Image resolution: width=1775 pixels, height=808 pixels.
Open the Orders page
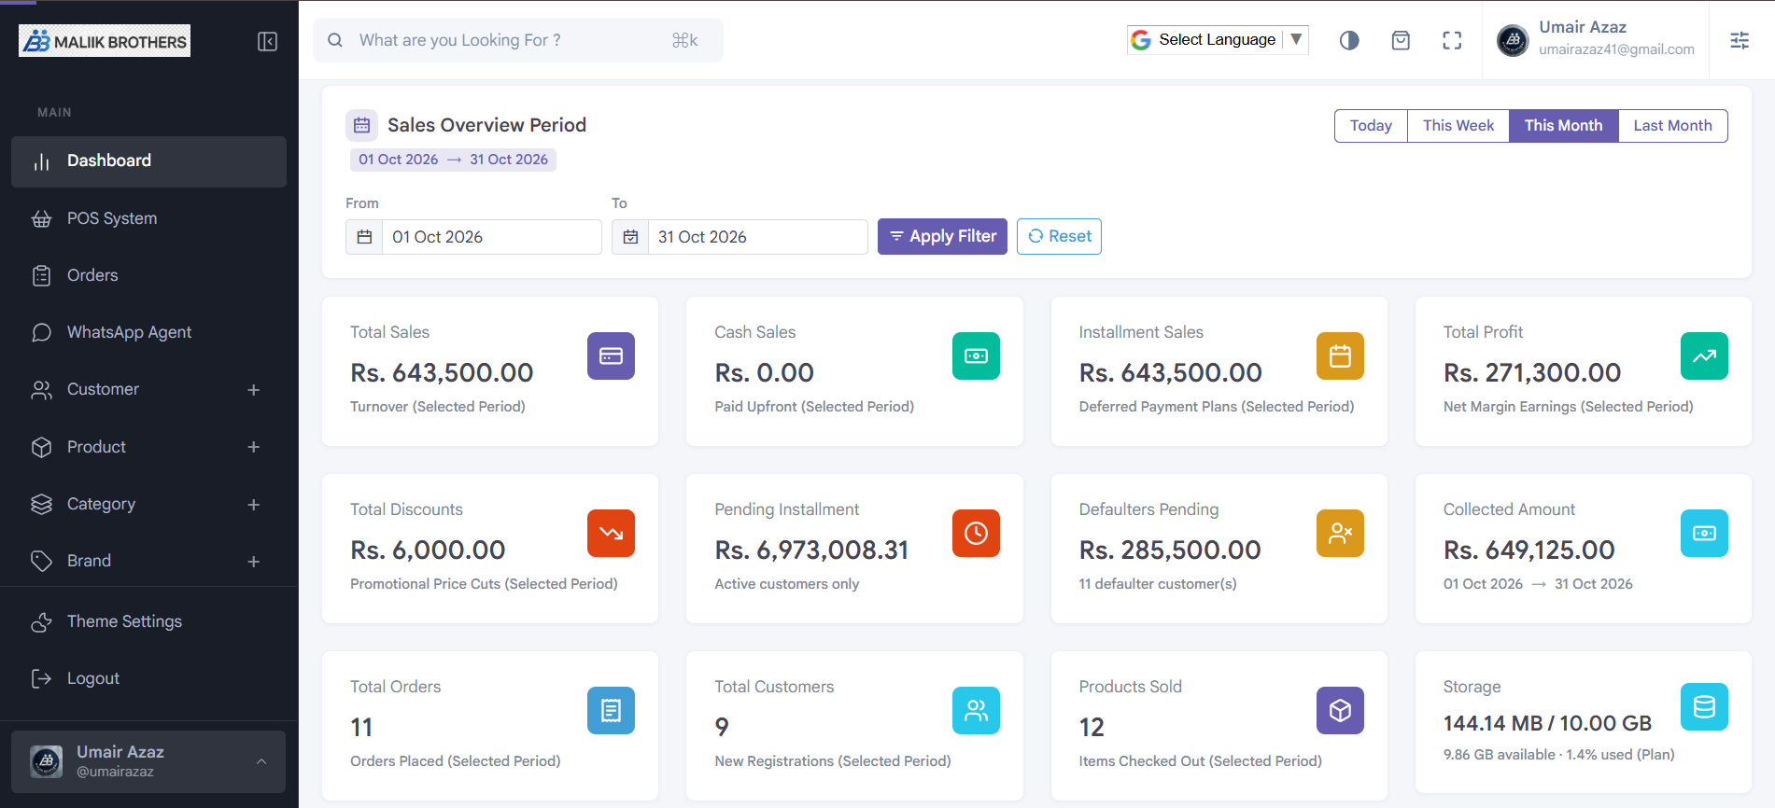[148, 275]
